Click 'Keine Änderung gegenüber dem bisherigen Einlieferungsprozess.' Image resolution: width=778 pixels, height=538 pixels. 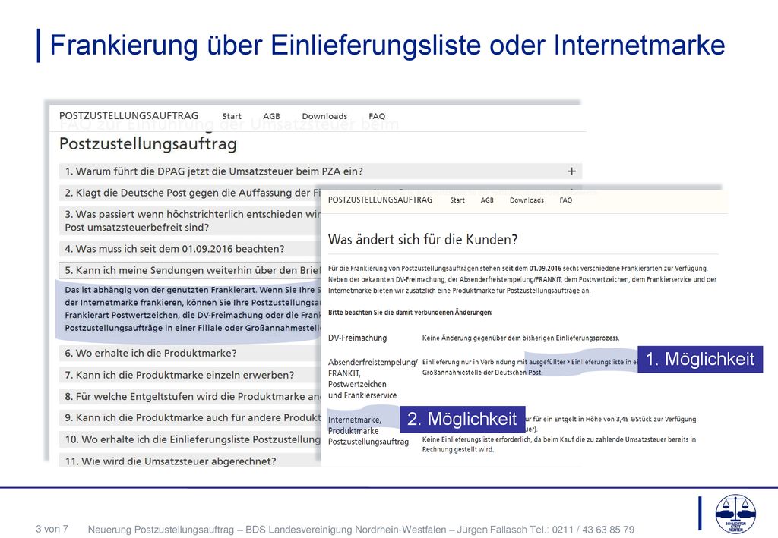click(521, 338)
